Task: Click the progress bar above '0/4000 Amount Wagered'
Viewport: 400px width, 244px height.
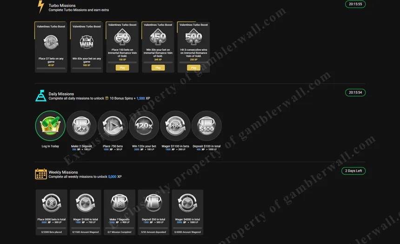Action: [187, 228]
